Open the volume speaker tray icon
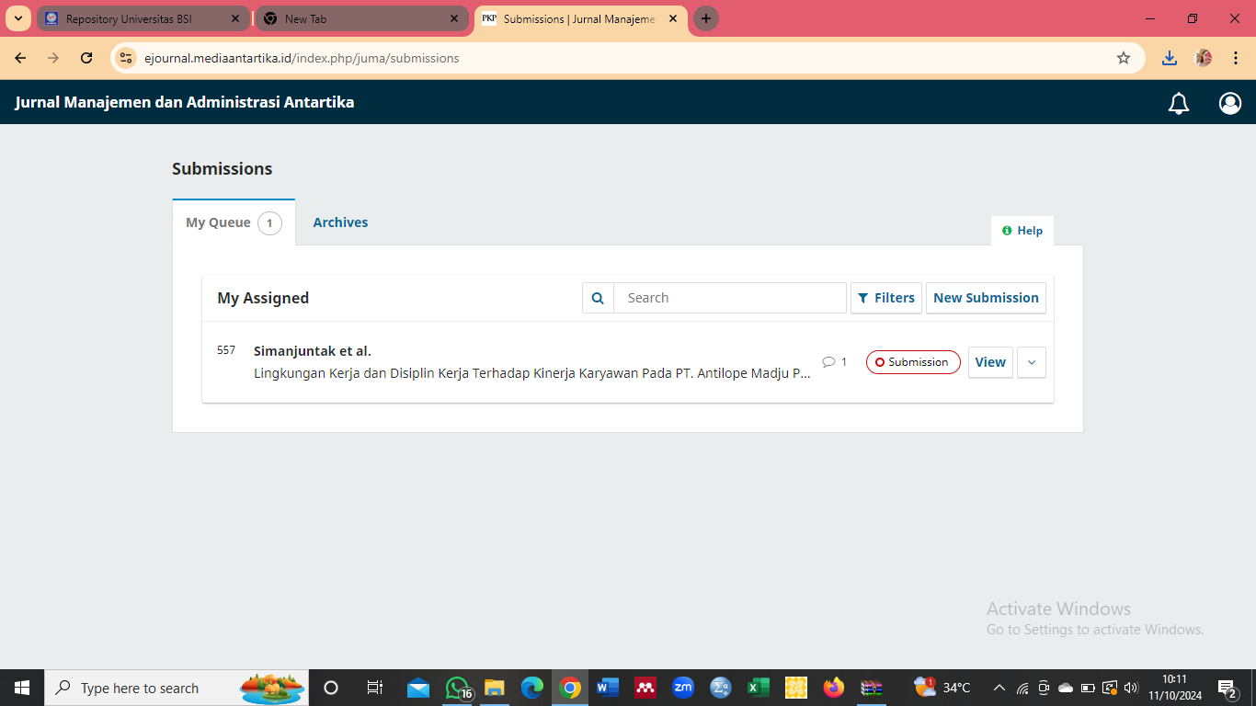1256x706 pixels. pyautogui.click(x=1131, y=688)
